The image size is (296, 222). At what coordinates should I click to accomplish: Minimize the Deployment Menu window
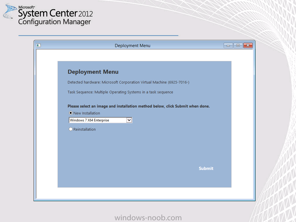pos(228,45)
